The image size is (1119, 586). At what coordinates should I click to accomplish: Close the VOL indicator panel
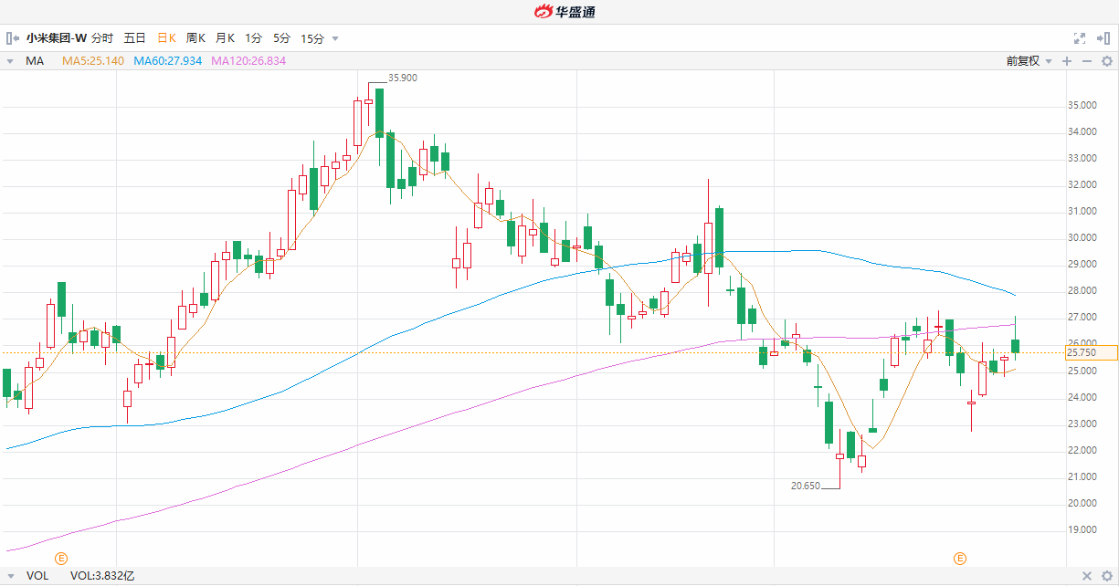(x=1086, y=576)
